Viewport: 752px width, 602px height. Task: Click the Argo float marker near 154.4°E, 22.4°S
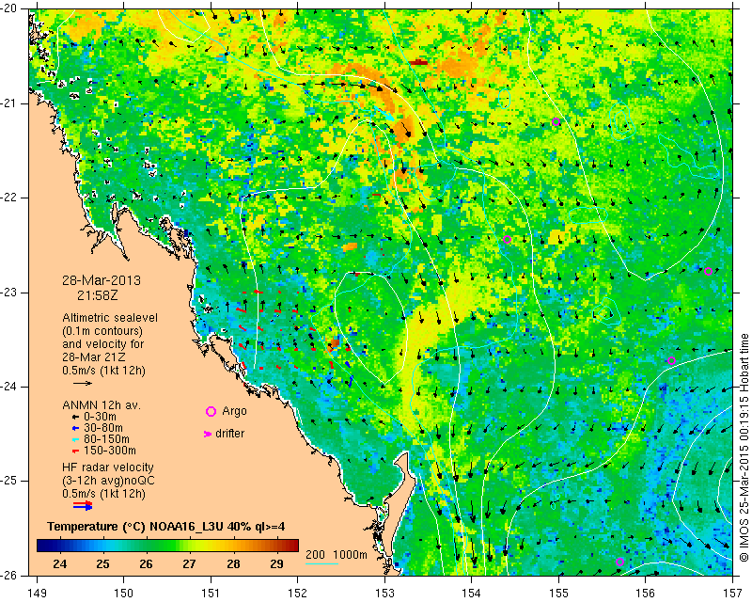click(x=507, y=239)
